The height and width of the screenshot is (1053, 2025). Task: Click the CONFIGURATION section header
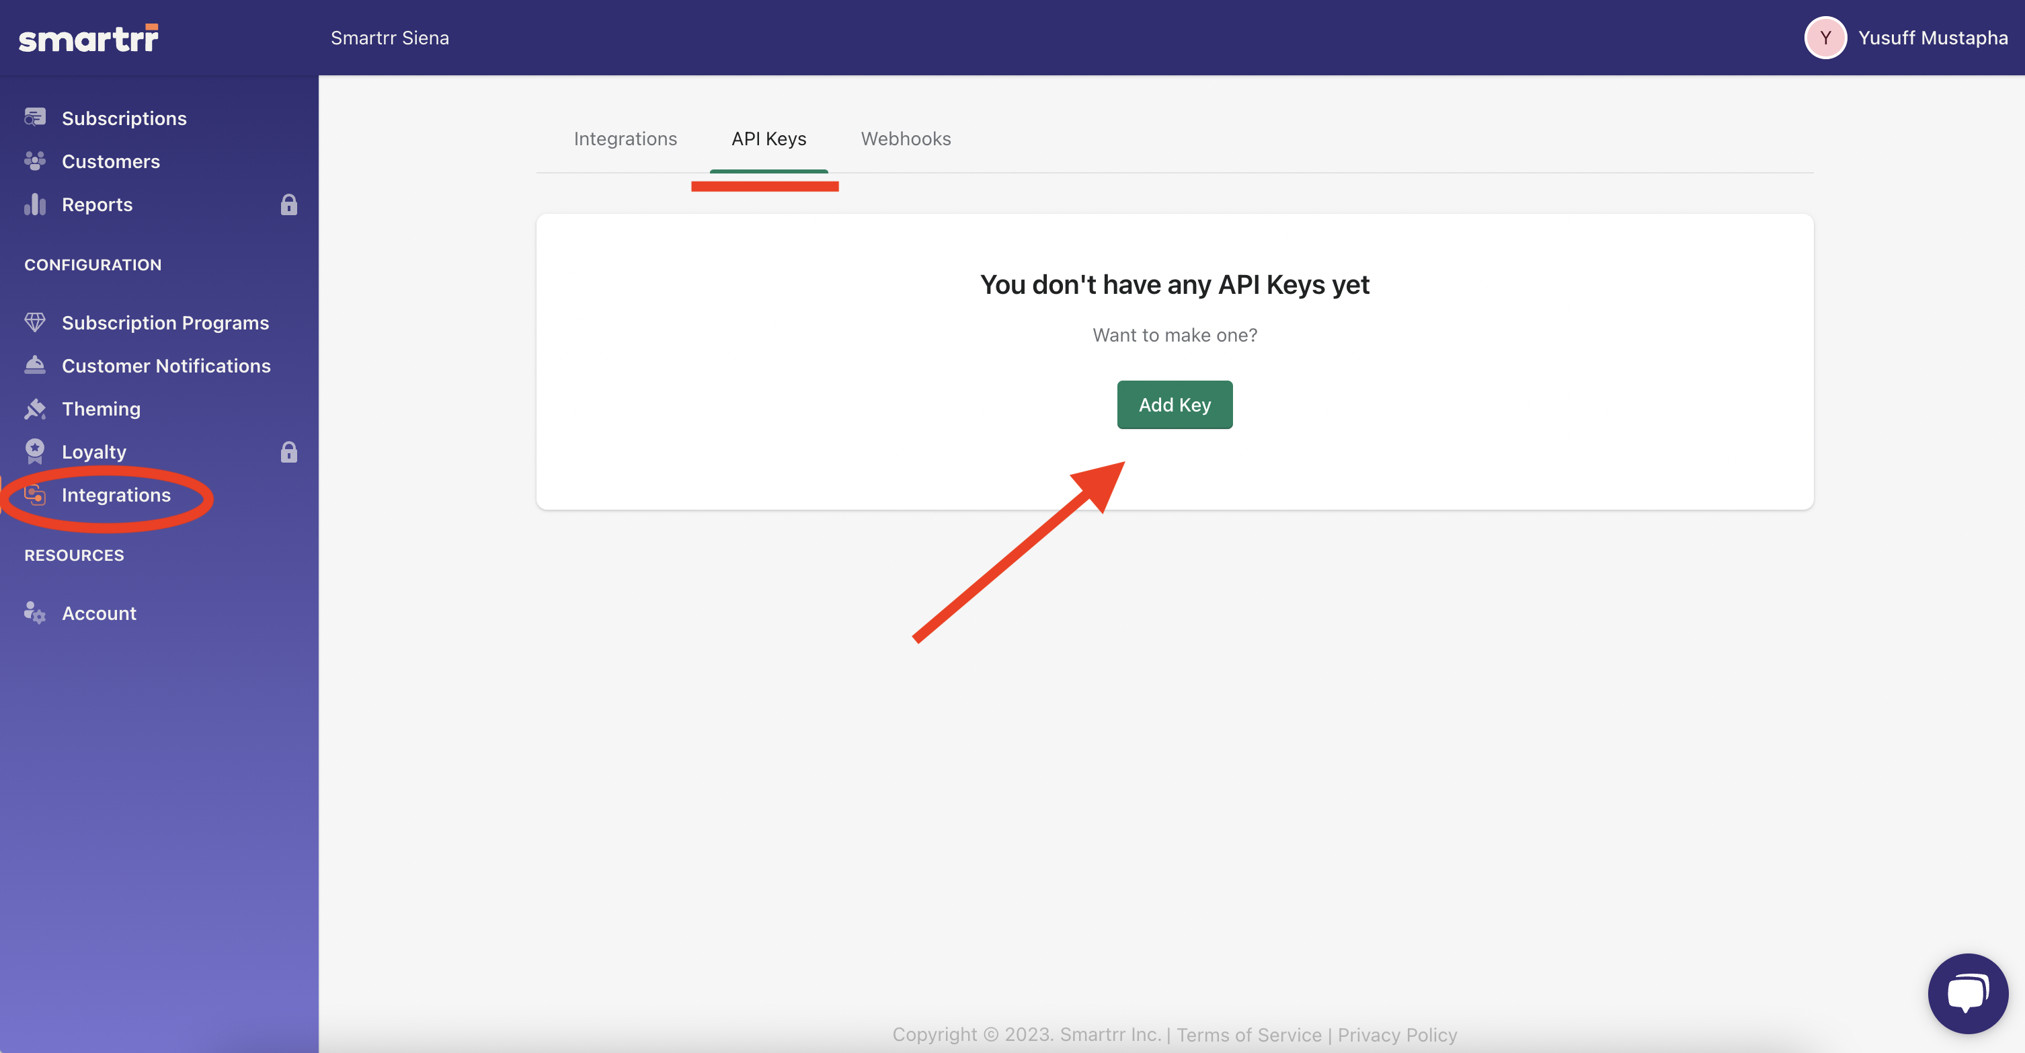pyautogui.click(x=93, y=265)
